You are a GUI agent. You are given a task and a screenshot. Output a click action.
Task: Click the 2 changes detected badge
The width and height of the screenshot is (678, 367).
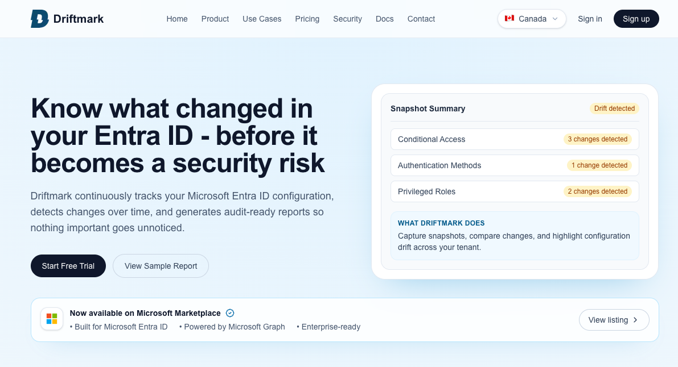(598, 191)
